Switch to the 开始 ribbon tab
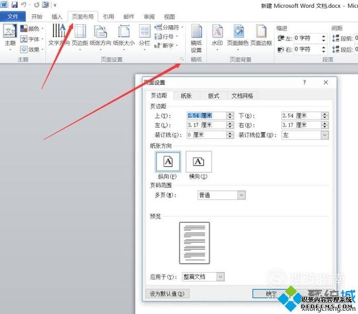 [37, 17]
